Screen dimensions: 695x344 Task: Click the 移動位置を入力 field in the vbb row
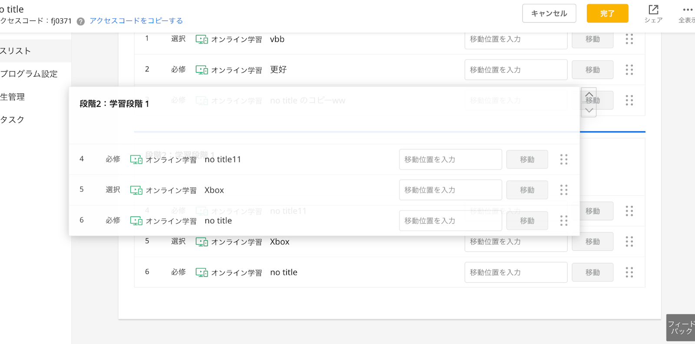click(x=516, y=39)
